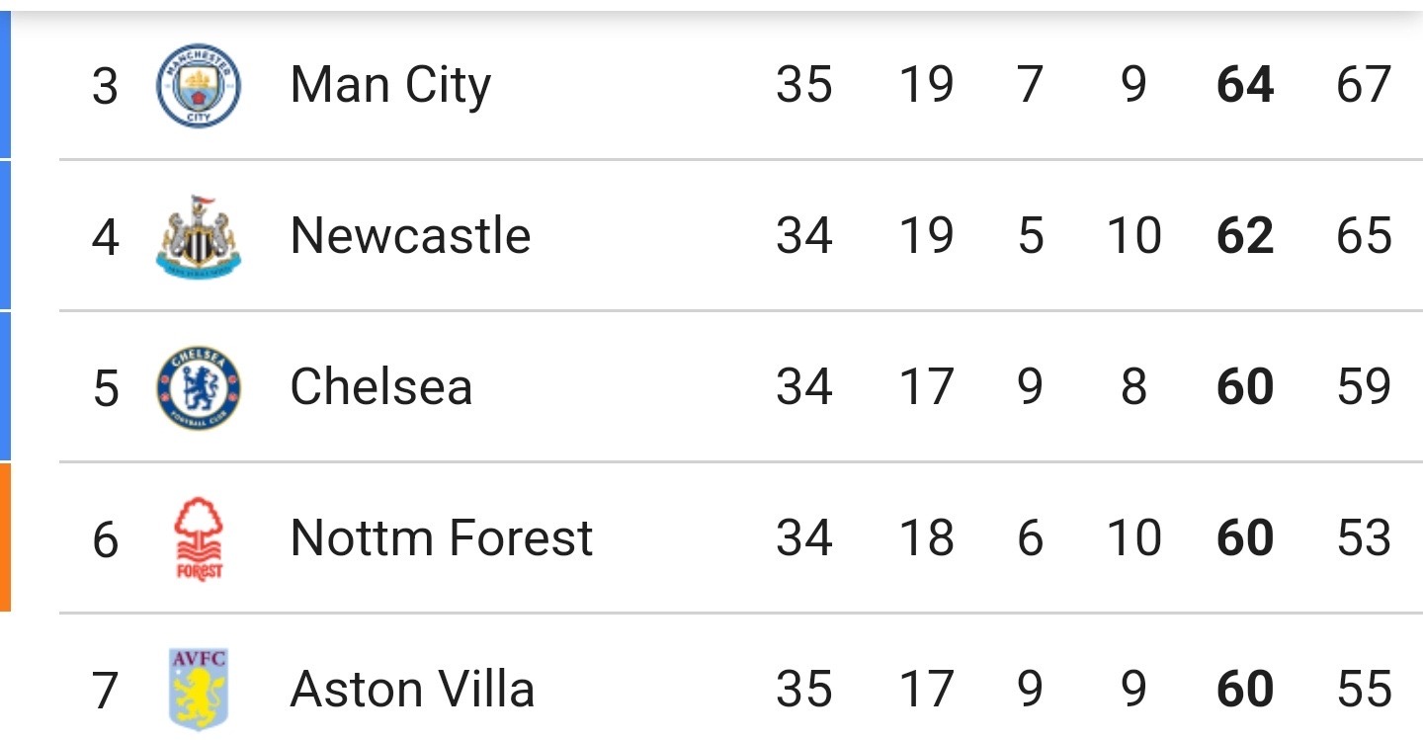Screen dimensions: 1423x740
Task: Click Newcastle's 62 points value
Action: [1245, 236]
